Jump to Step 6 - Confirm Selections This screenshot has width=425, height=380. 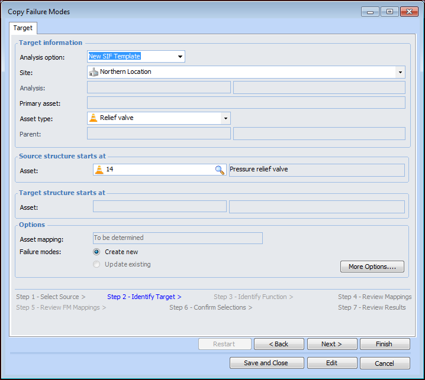[x=211, y=307]
